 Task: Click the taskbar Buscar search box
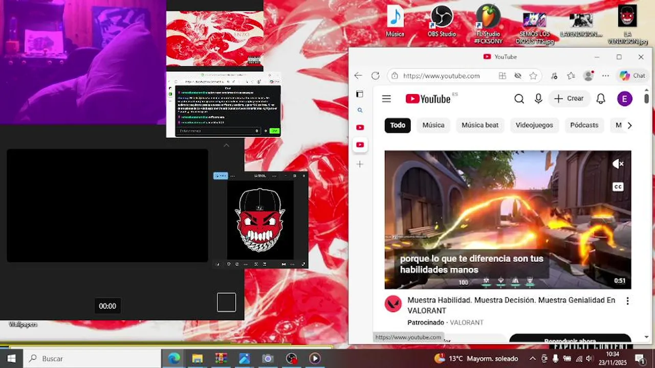point(92,359)
